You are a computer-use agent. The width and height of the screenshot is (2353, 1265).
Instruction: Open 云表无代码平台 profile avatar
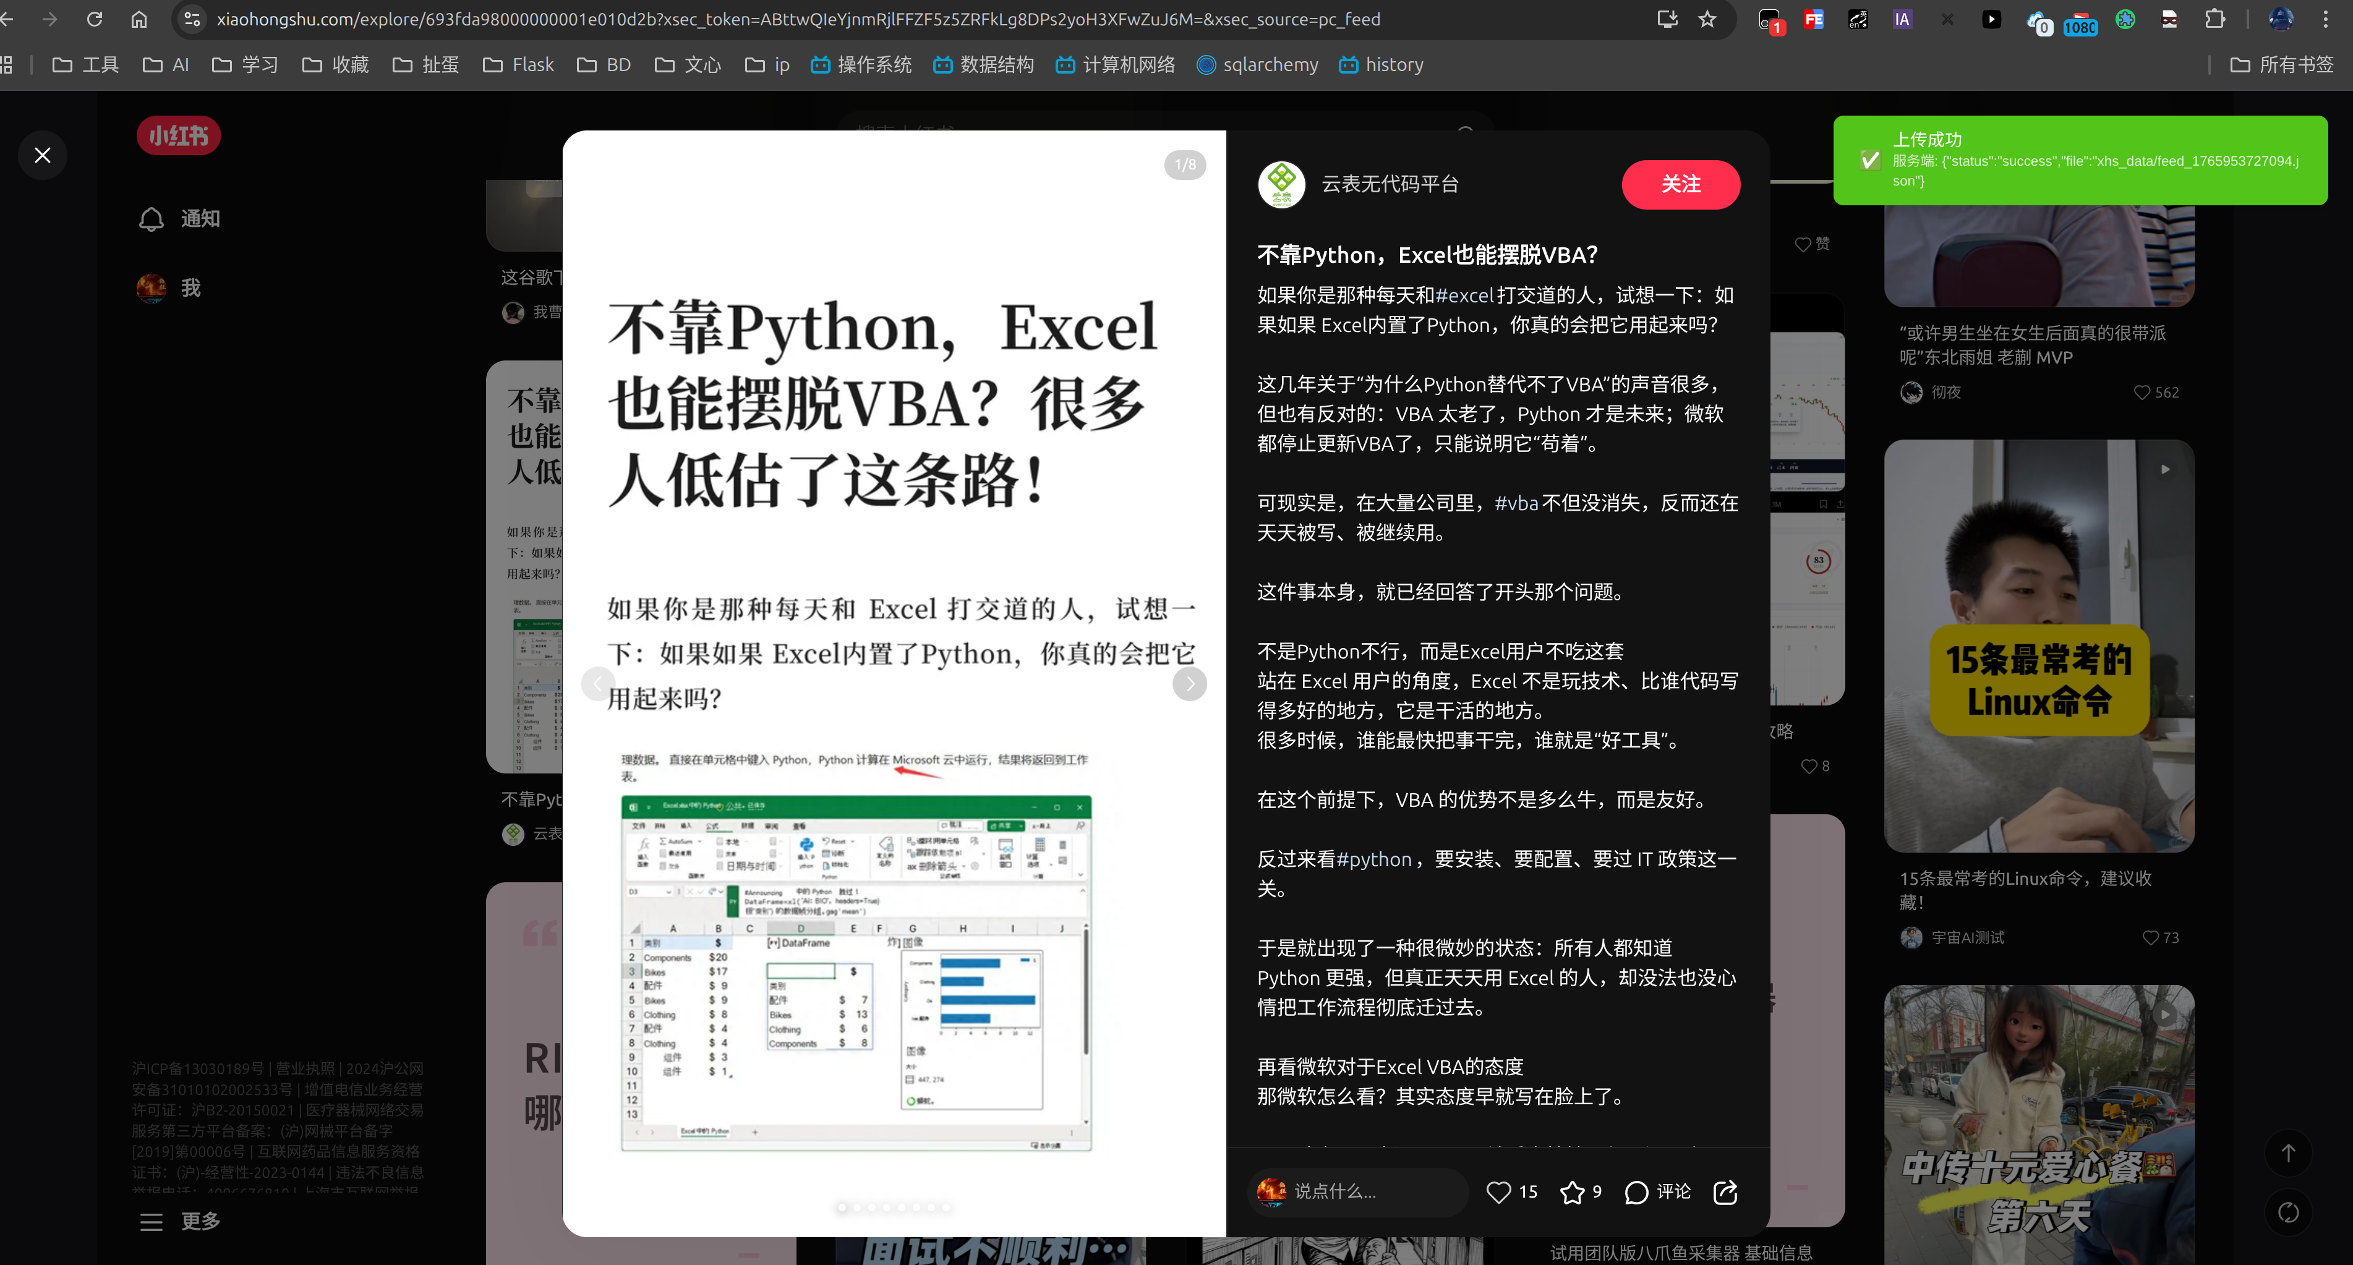pos(1281,184)
